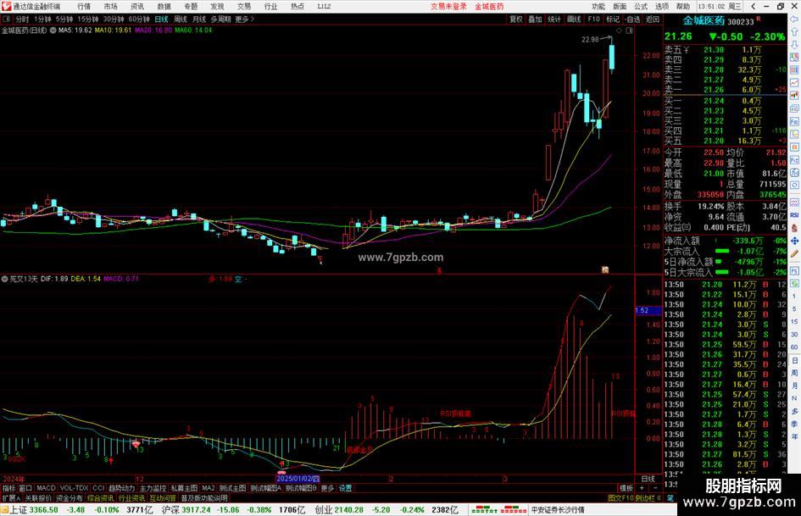Open the 资金分布 tab
This screenshot has width=801, height=516.
click(x=70, y=498)
